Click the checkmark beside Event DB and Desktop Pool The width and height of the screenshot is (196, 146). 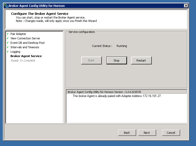(x=8, y=43)
